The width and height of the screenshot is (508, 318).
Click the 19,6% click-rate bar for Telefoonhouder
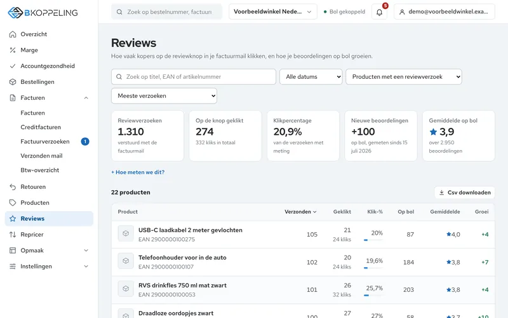pyautogui.click(x=373, y=268)
